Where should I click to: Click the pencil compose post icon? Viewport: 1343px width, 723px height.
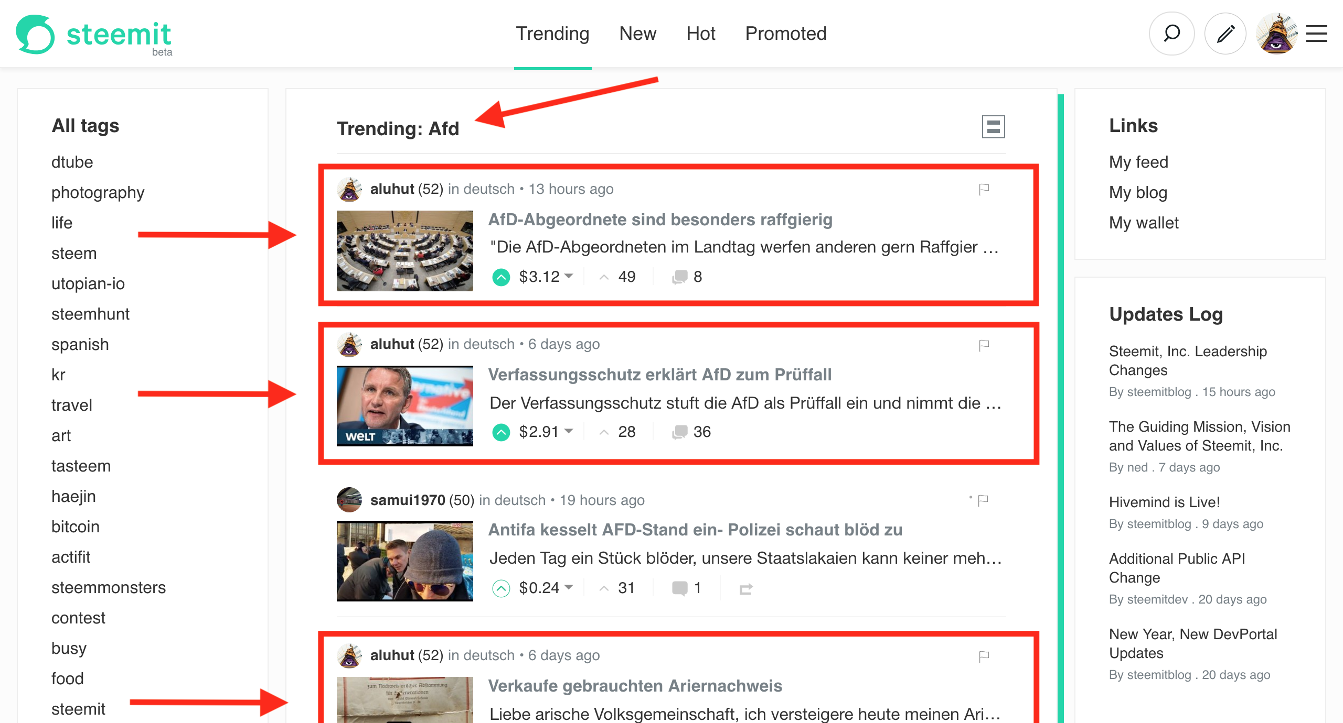(x=1225, y=34)
